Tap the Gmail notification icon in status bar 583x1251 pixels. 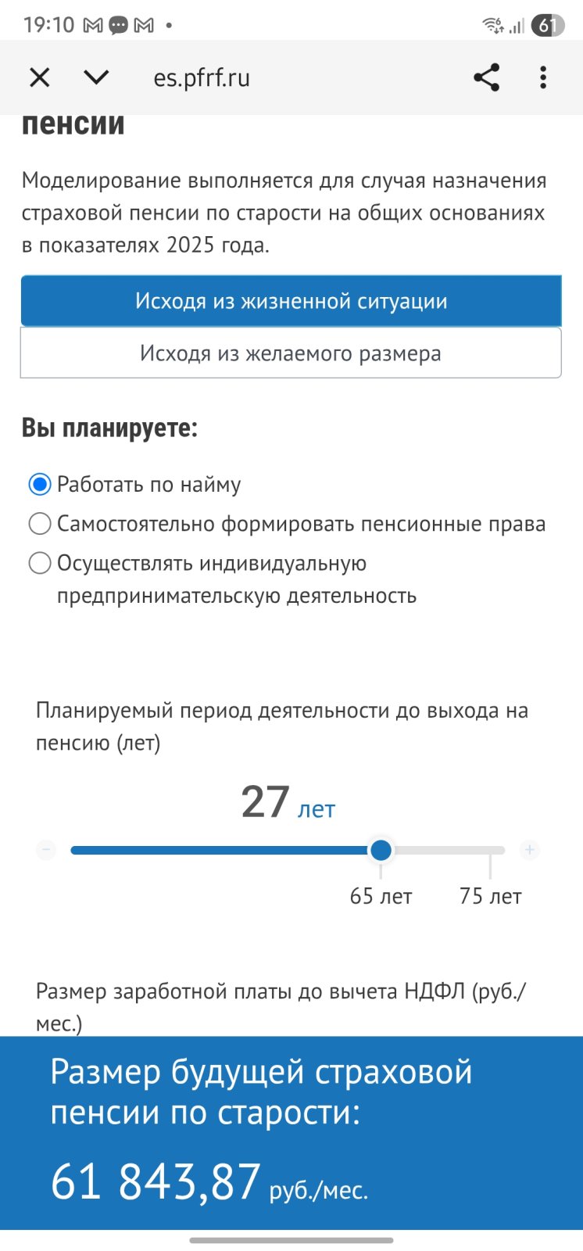pyautogui.click(x=93, y=26)
